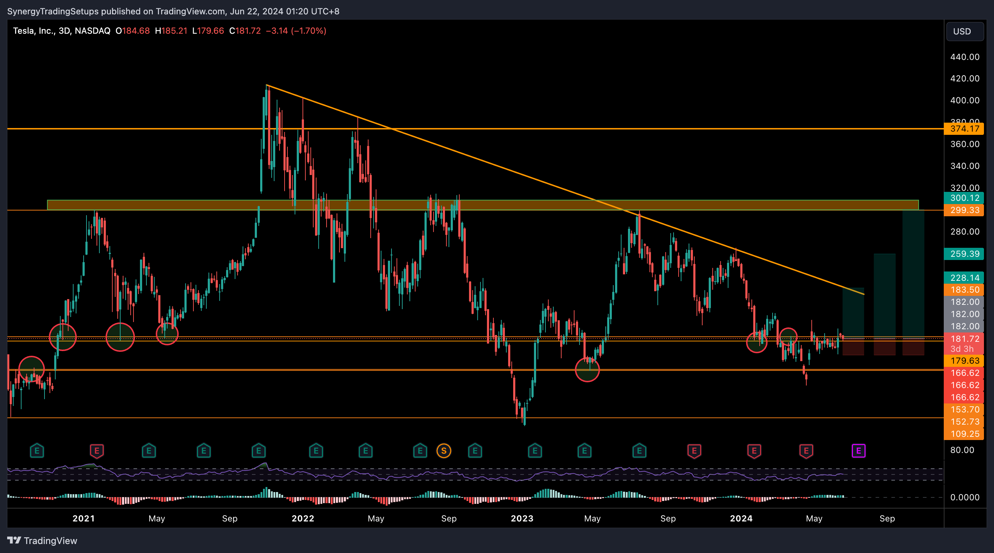Select the 374.17 orange price label
The width and height of the screenshot is (994, 553).
pos(964,129)
